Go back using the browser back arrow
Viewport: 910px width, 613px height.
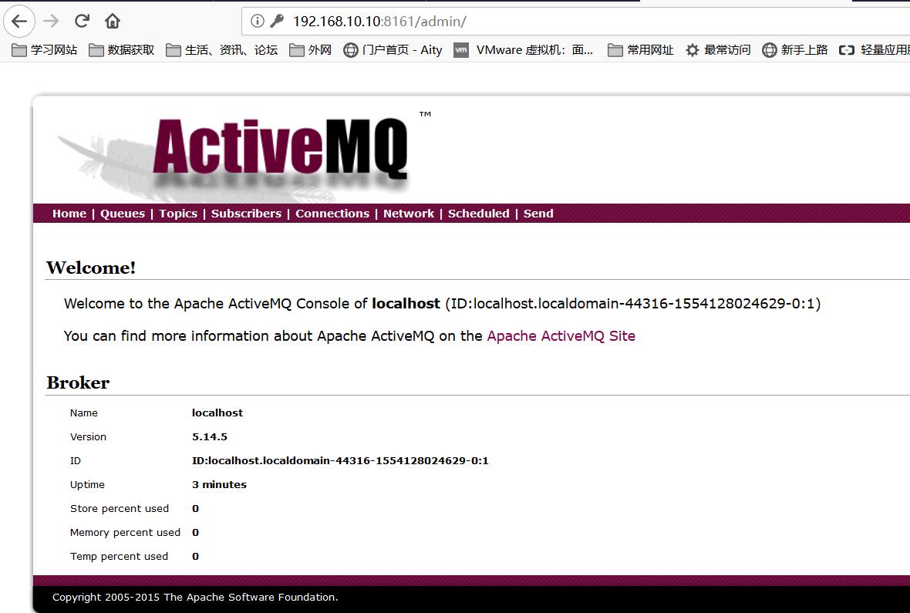[19, 22]
